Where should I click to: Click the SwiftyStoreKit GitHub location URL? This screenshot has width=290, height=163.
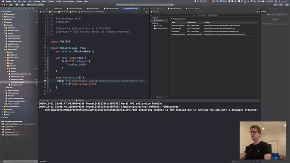(219, 29)
